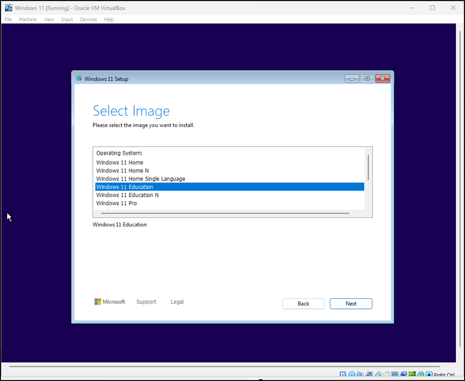
Task: Close the Oracle VM VirtualBox window
Action: tap(453, 8)
